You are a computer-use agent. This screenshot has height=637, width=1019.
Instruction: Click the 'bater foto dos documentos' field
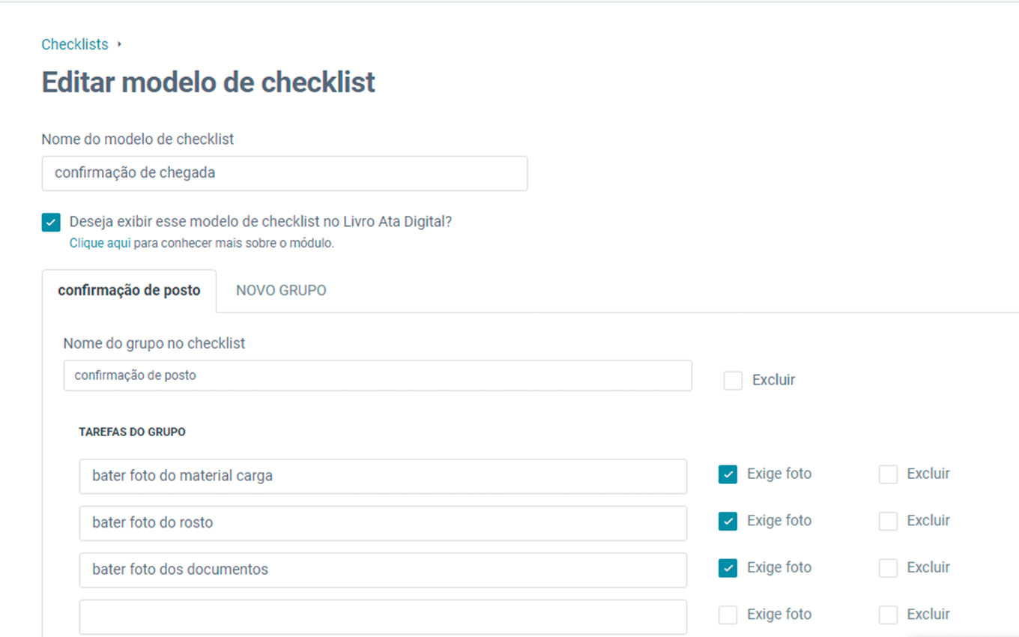[383, 570]
